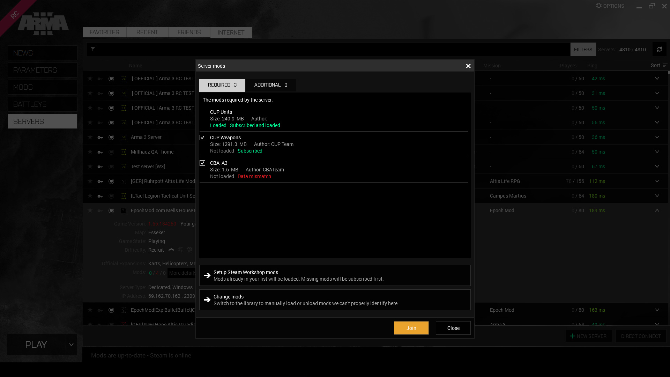Screen dimensions: 670x377
Task: Click the Join button
Action: pos(411,328)
